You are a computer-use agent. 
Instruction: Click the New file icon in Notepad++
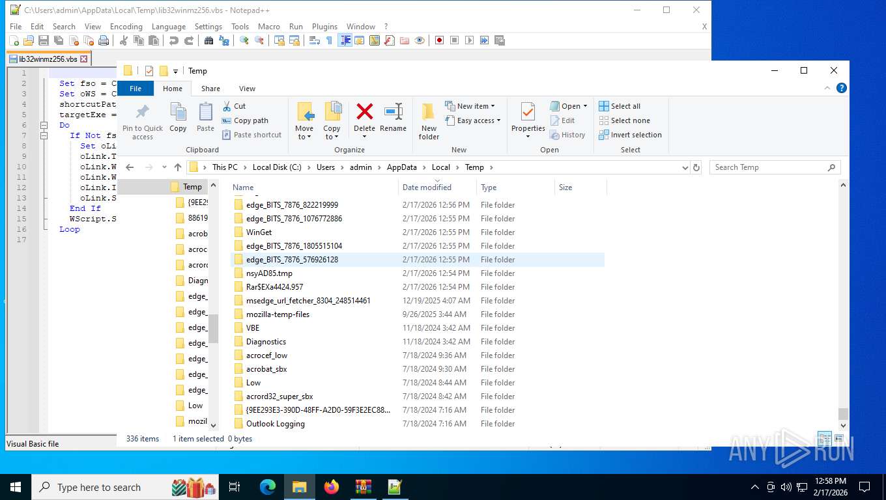[14, 40]
